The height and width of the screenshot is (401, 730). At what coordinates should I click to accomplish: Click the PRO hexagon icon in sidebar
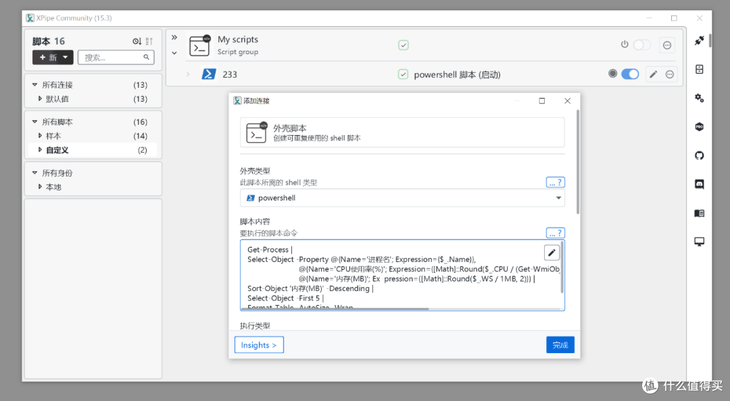700,126
